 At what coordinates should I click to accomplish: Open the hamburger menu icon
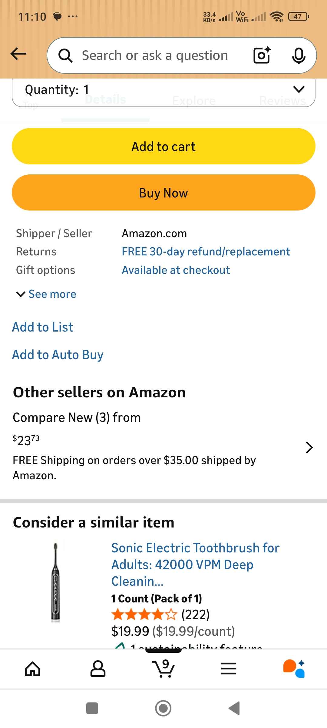[229, 669]
